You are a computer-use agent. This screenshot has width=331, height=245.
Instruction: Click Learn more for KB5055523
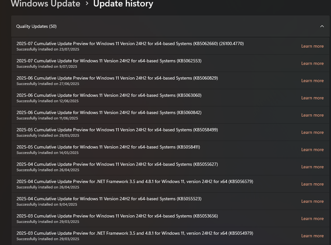[x=312, y=202]
